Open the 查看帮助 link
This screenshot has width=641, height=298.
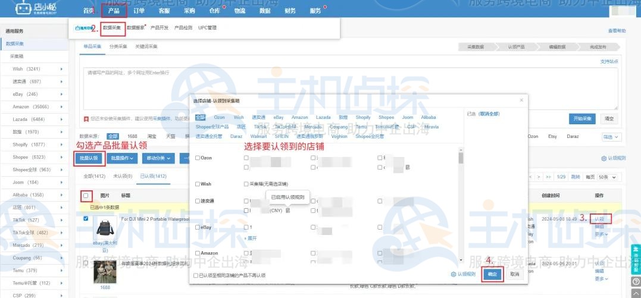coord(617,31)
